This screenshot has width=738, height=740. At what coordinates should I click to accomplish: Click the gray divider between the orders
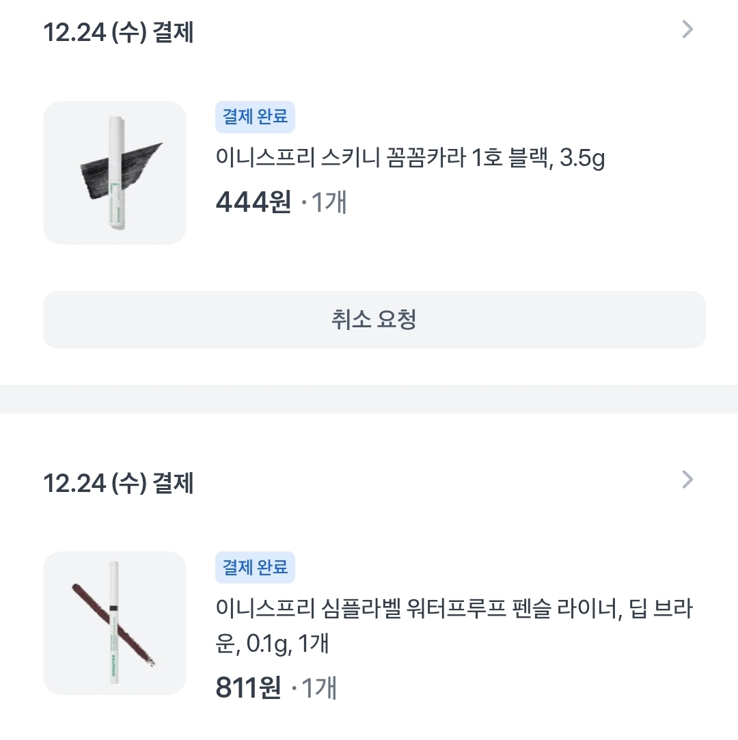pyautogui.click(x=369, y=398)
